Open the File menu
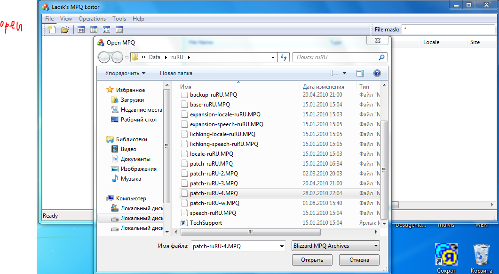499x274 pixels. (49, 19)
